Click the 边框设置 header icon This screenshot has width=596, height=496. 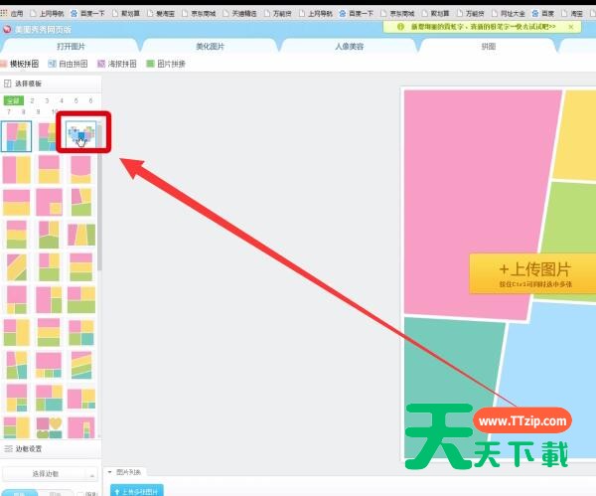[x=8, y=449]
